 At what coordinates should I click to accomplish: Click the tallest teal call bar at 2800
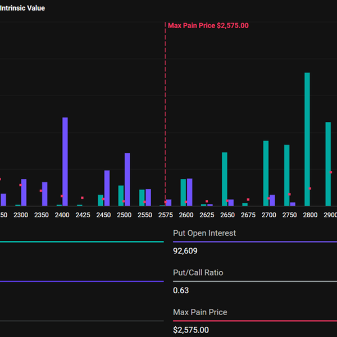tap(307, 139)
